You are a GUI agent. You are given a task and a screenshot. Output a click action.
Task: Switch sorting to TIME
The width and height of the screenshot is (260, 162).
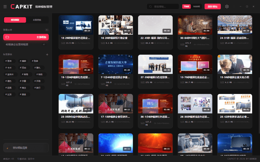coord(187,6)
